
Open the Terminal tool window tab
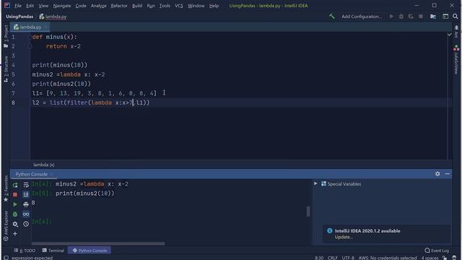[x=53, y=251]
